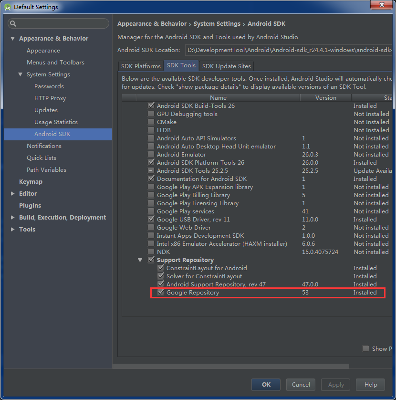Image resolution: width=396 pixels, height=400 pixels.
Task: Click NDK version 15.0.4075724 cell
Action: tap(320, 252)
